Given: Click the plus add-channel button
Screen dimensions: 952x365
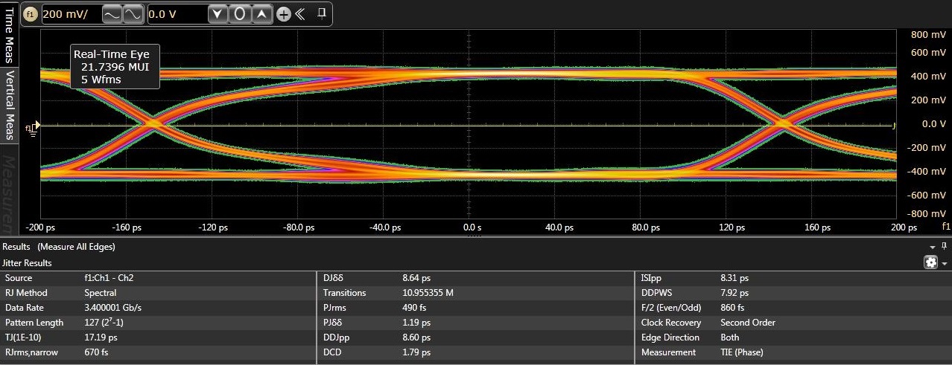Looking at the screenshot, I should pos(283,14).
